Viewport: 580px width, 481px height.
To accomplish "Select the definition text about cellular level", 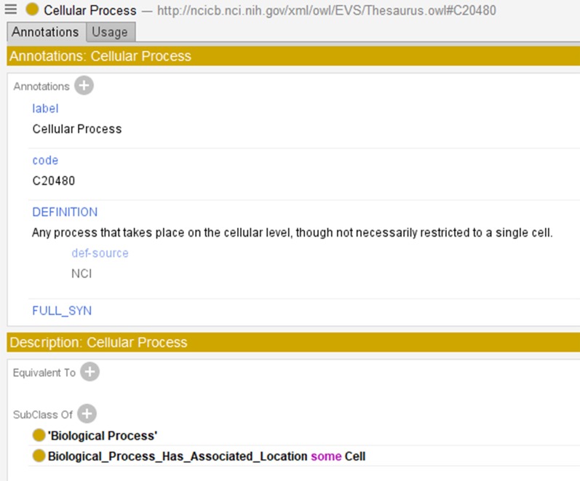I will 293,233.
